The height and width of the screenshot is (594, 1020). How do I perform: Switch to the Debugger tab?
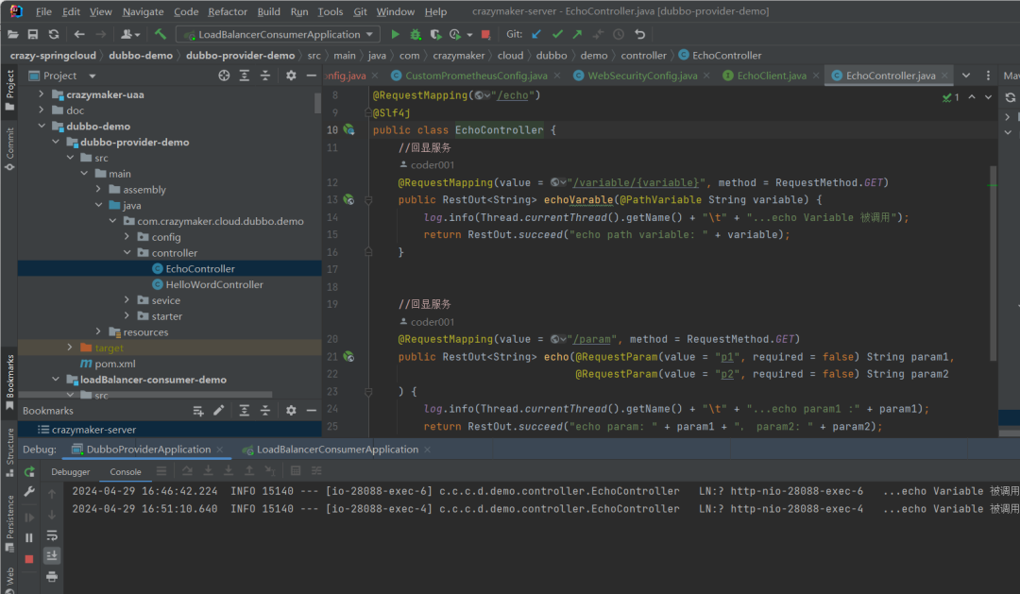[x=71, y=471]
